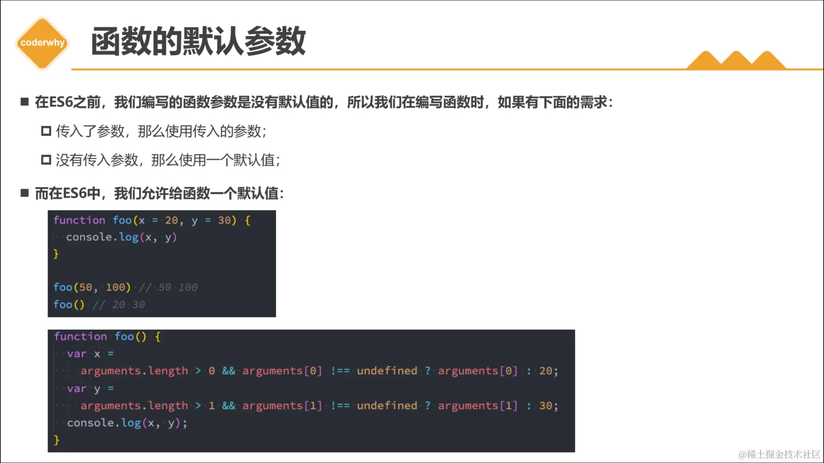Select the bullet line starting with 在ES6之前
Image resolution: width=824 pixels, height=463 pixels.
[317, 102]
